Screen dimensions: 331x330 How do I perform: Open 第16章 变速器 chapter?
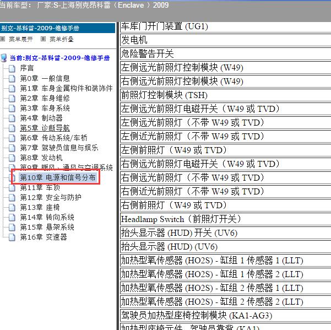(44, 237)
